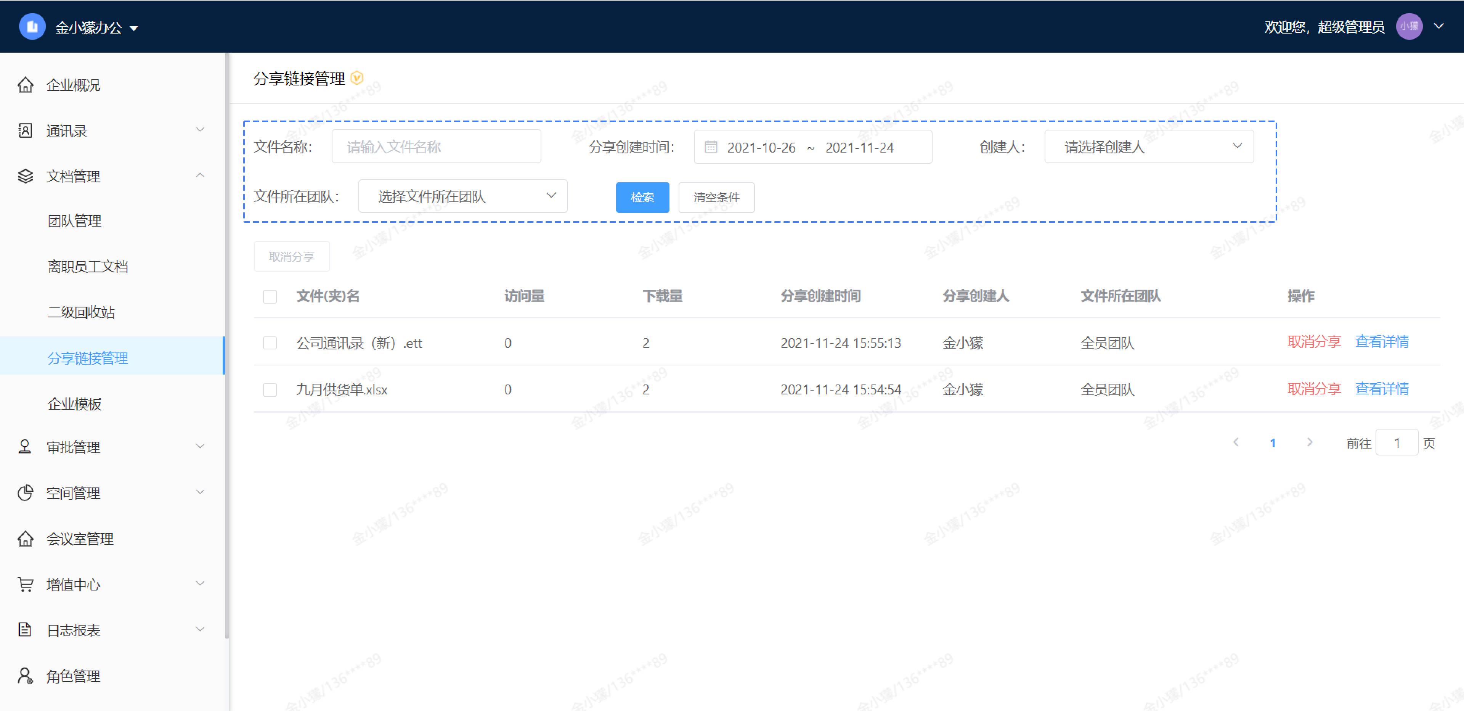Viewport: 1464px width, 711px height.
Task: Click the 文件(夹)名 column header
Action: pyautogui.click(x=328, y=296)
